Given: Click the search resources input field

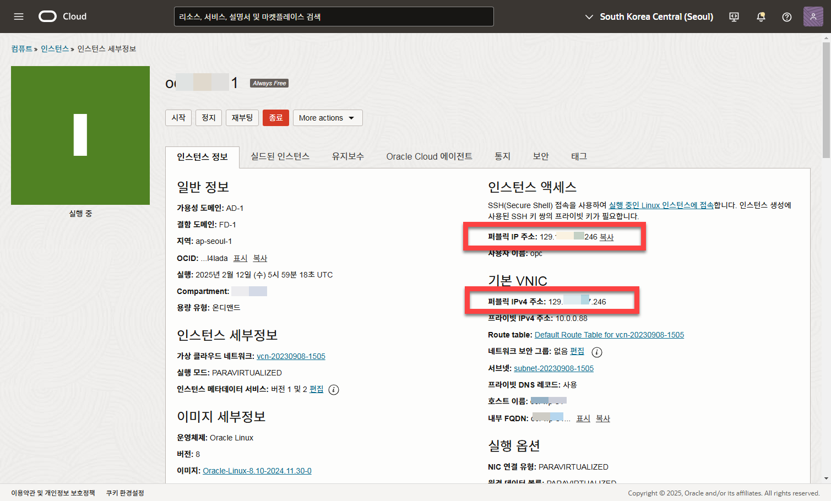Looking at the screenshot, I should pos(334,17).
